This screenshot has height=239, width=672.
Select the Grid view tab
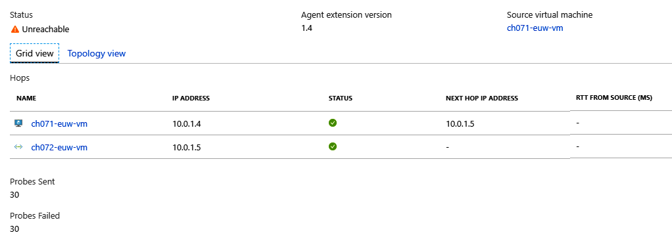[x=35, y=54]
